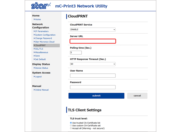Click the Star logo in the header
Image resolution: width=181 pixels, height=132 pixels.
click(41, 6)
